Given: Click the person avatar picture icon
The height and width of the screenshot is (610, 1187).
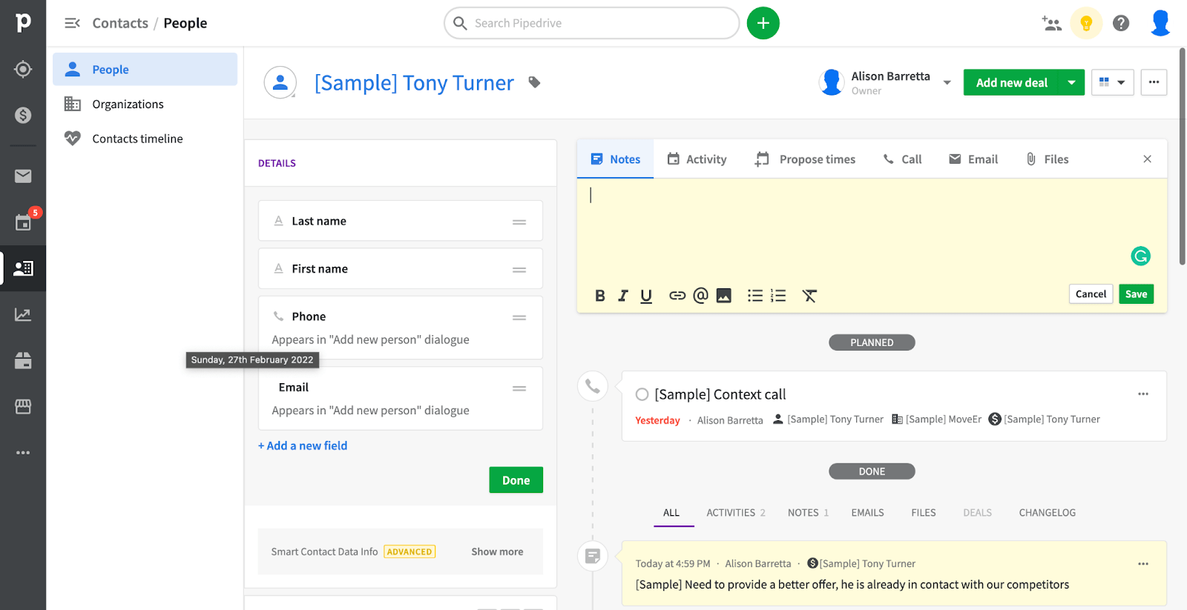Looking at the screenshot, I should coord(280,82).
